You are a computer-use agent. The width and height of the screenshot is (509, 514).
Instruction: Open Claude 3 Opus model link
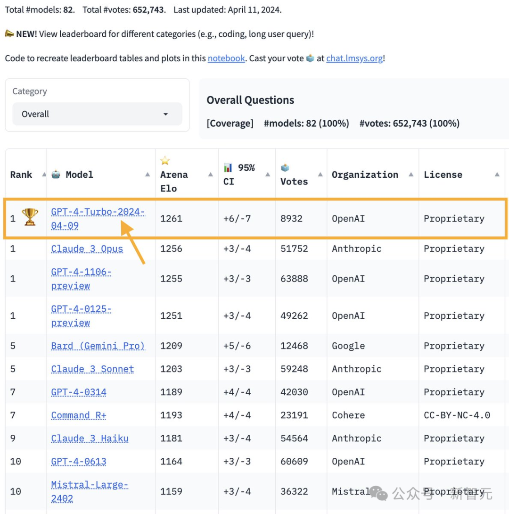[87, 249]
